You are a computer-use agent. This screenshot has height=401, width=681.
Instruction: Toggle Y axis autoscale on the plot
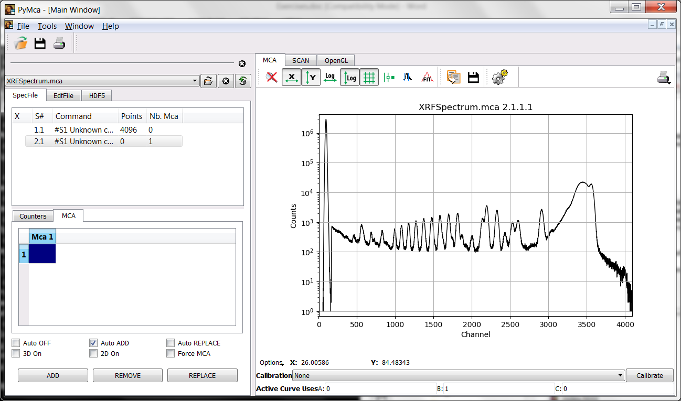click(x=311, y=77)
